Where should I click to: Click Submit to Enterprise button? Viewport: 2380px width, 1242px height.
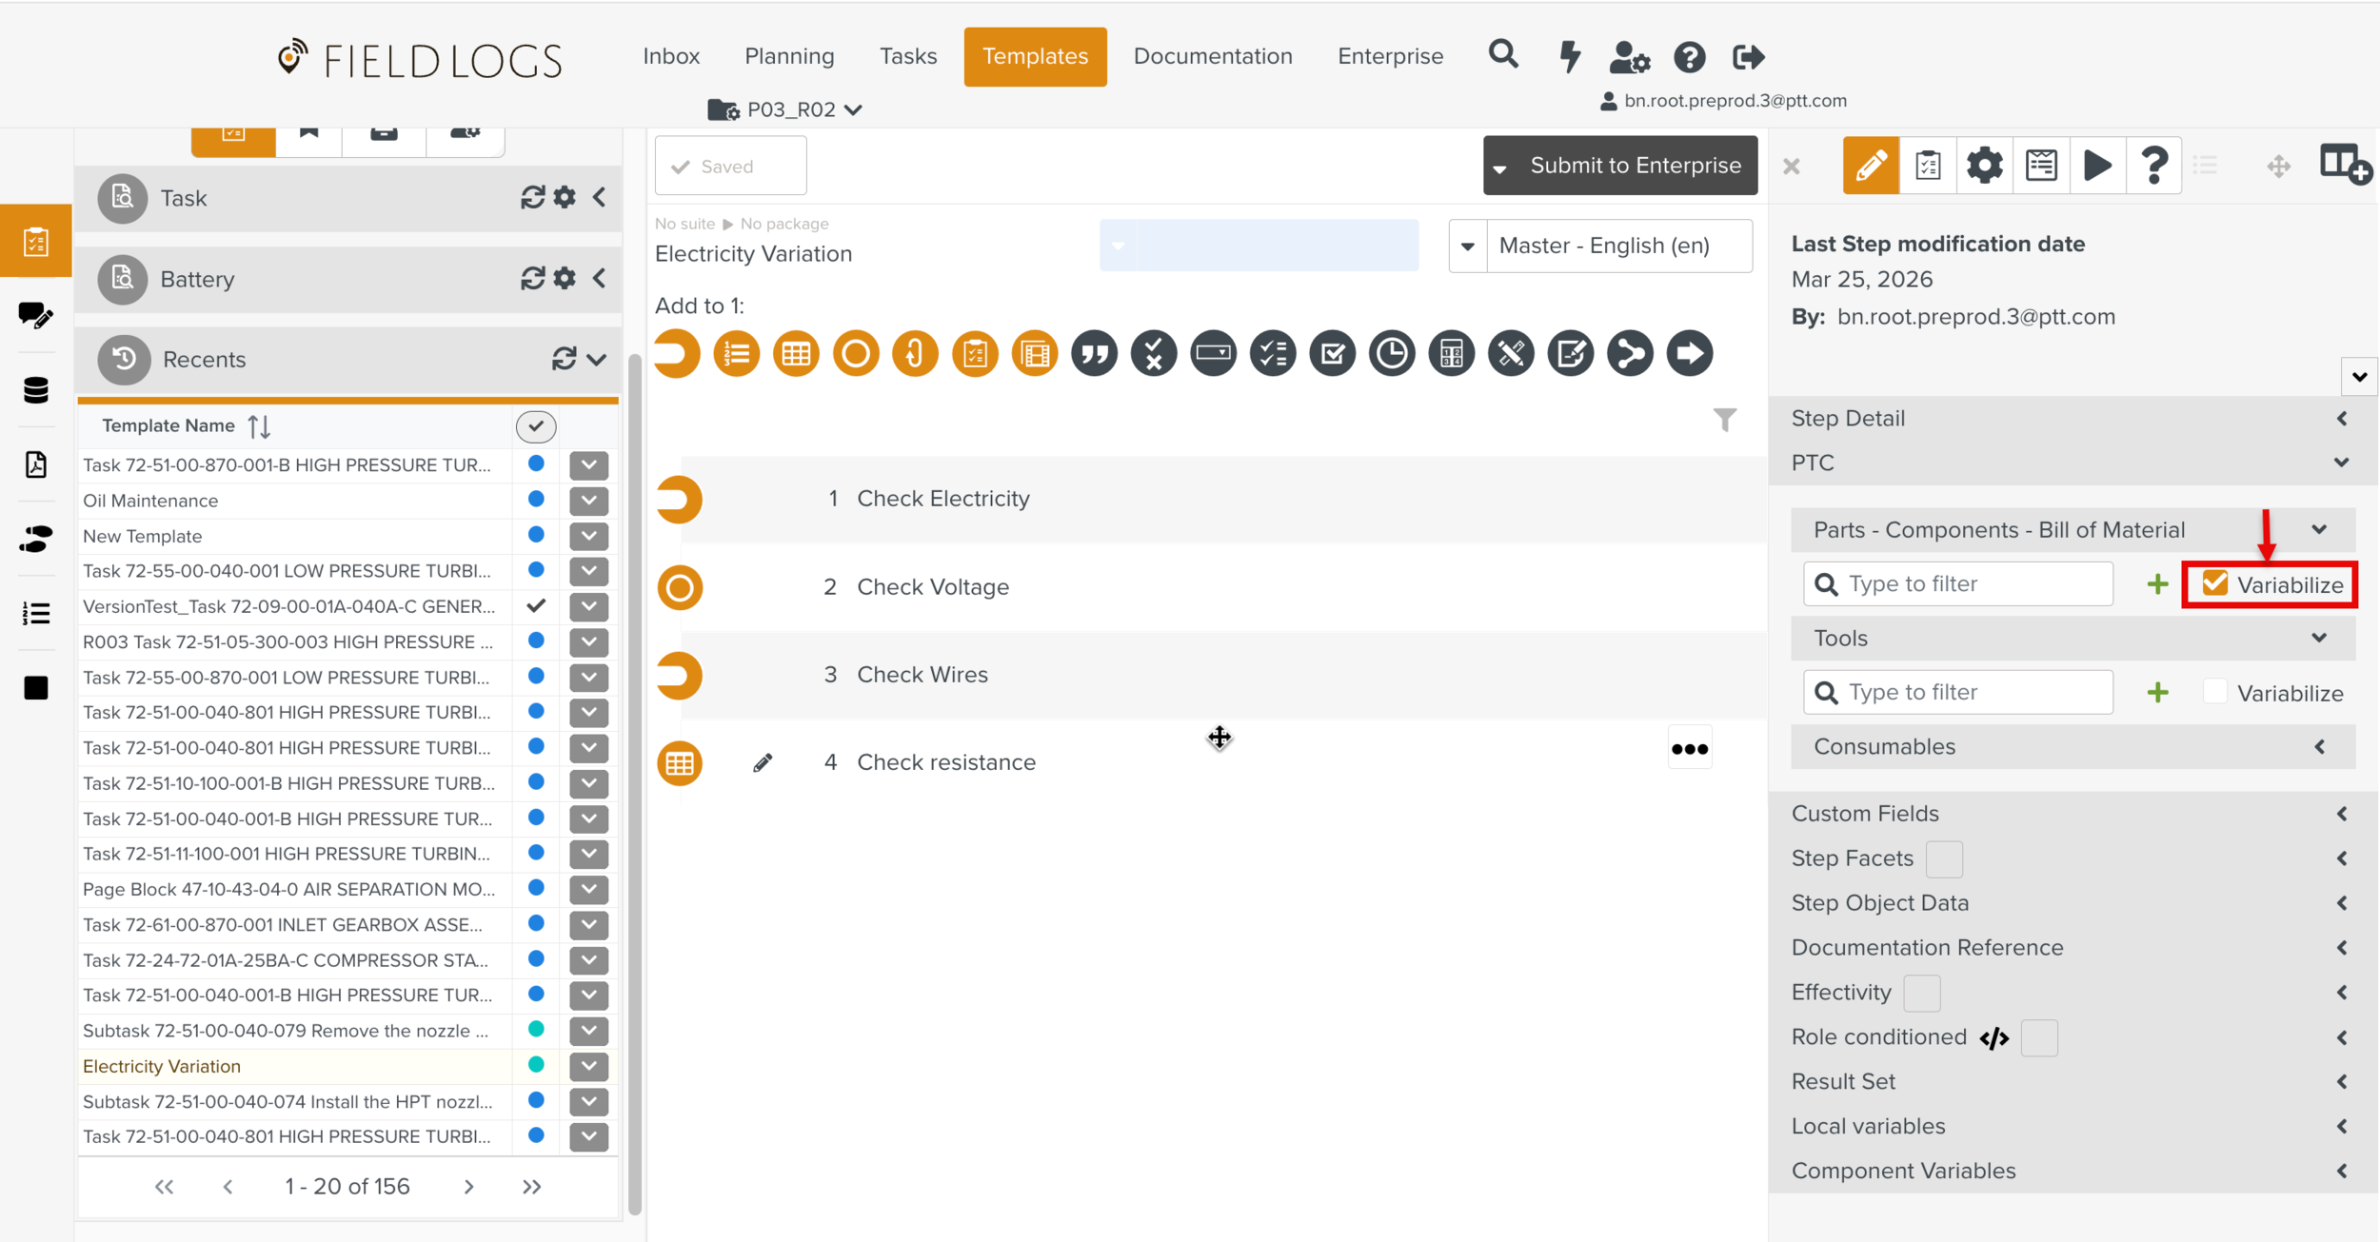pos(1635,166)
